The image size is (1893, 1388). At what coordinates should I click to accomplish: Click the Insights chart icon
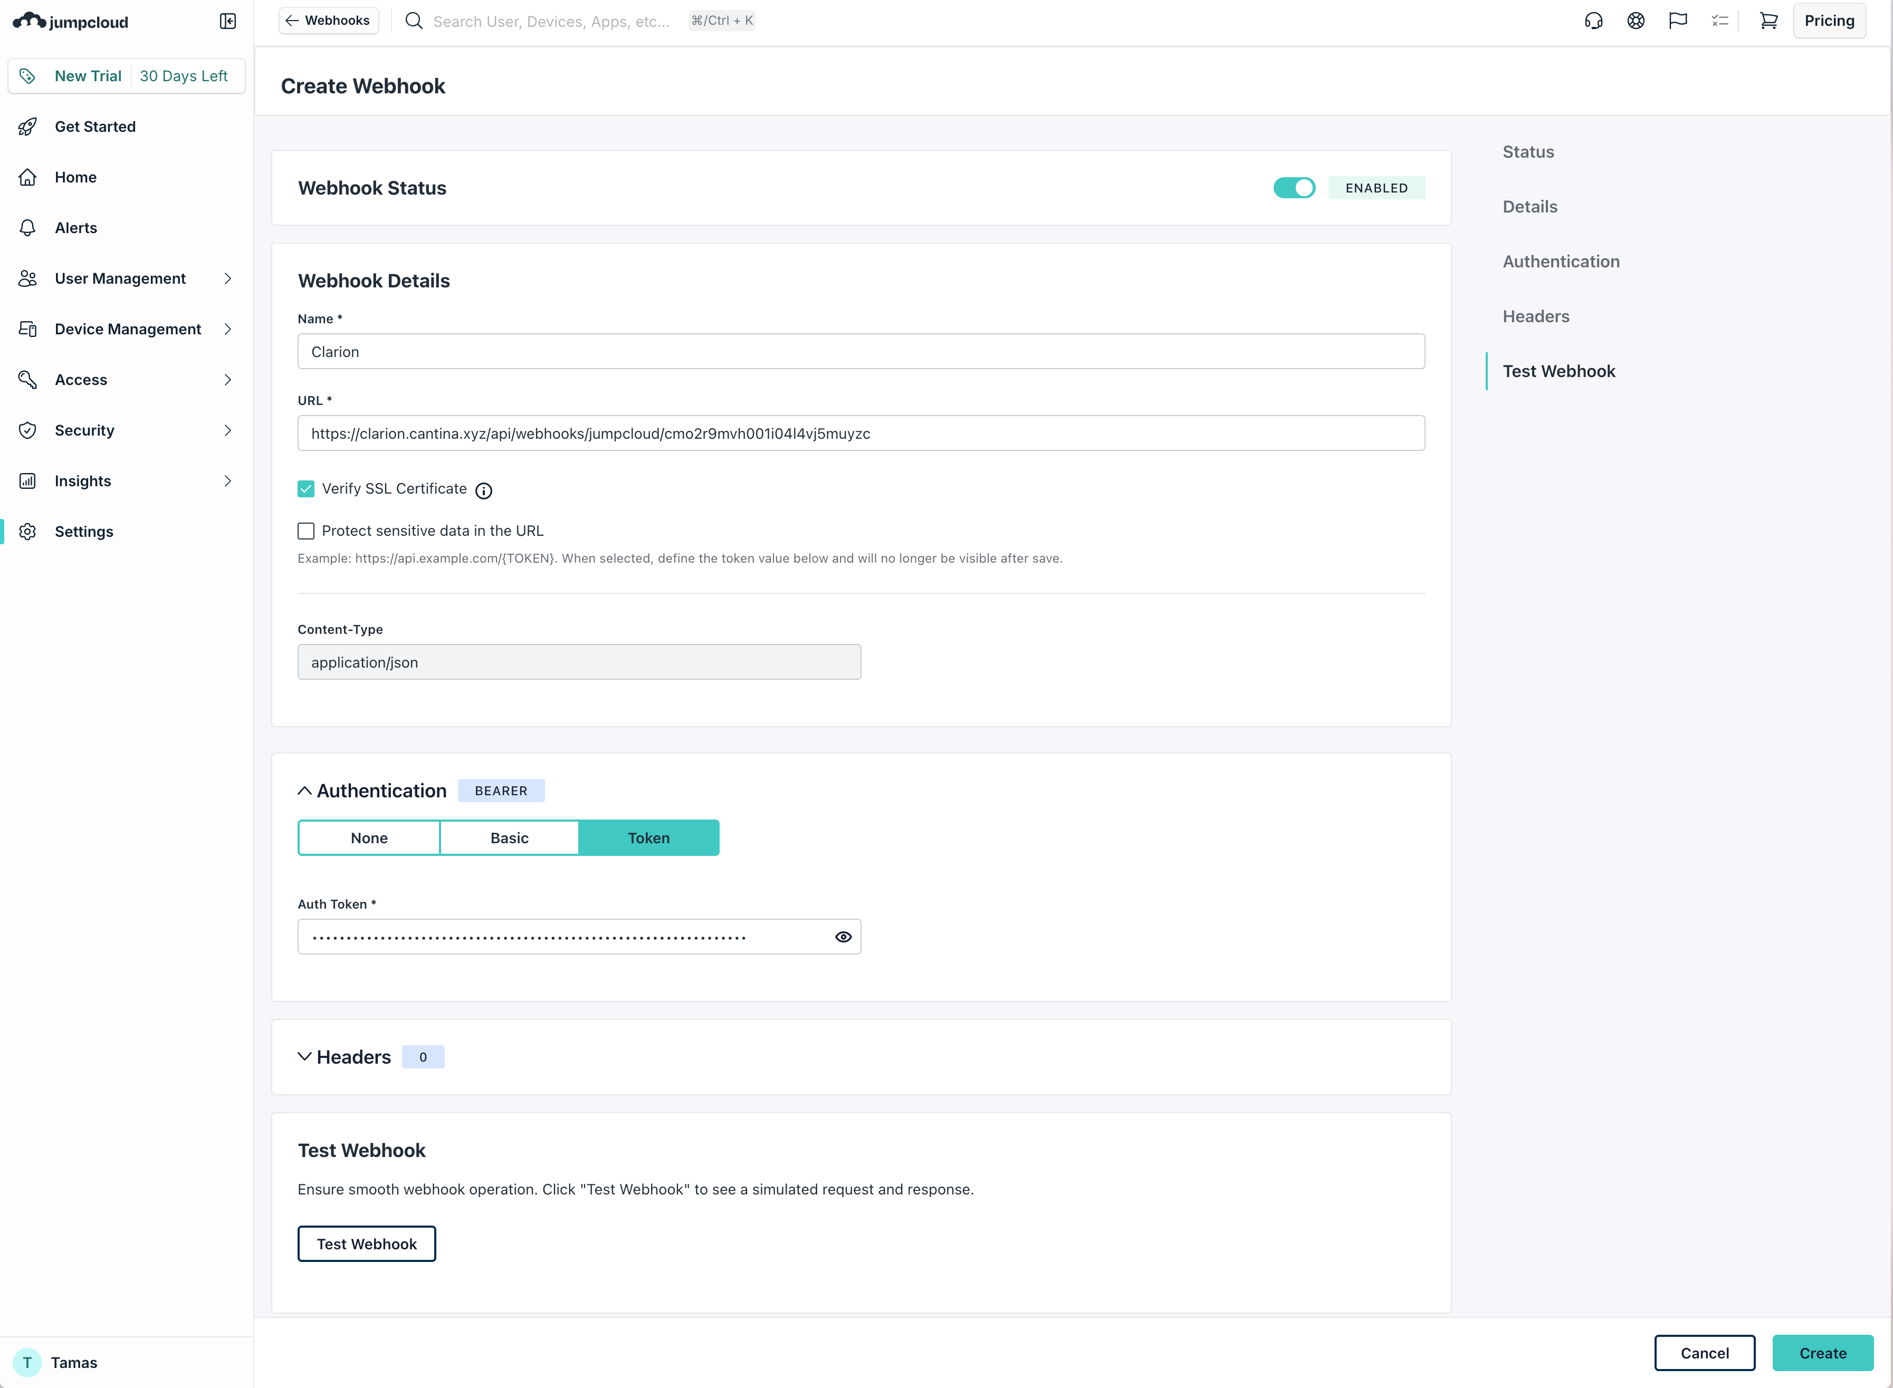click(x=28, y=480)
